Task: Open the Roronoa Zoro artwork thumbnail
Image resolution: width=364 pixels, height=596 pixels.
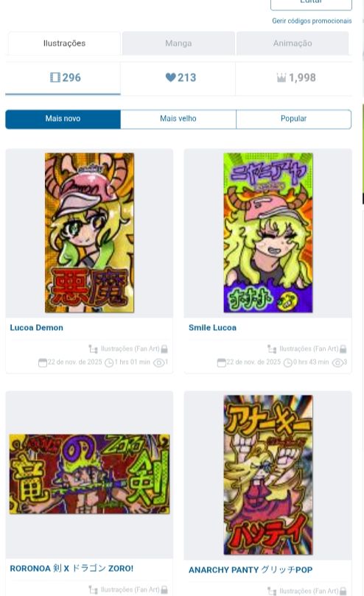Action: [x=89, y=474]
